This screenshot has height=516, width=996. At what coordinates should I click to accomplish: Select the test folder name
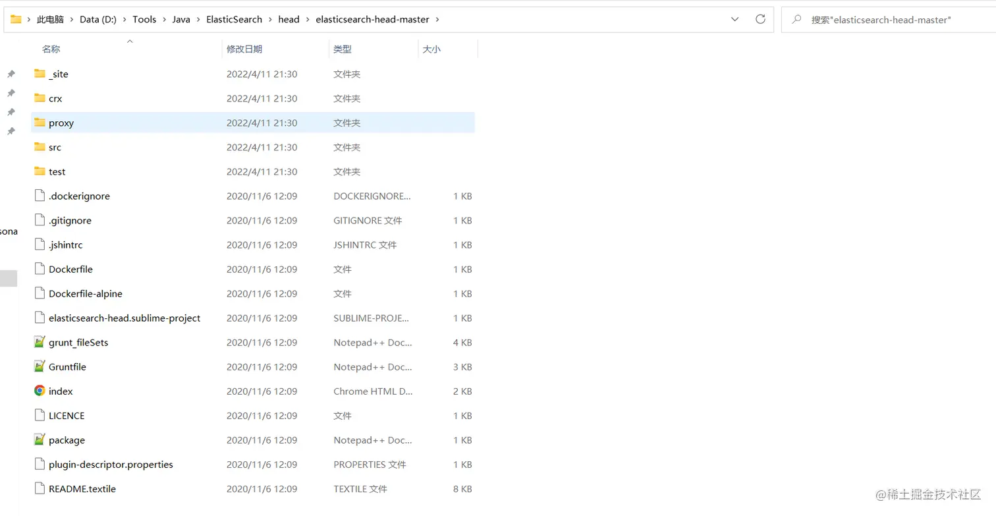pos(57,171)
